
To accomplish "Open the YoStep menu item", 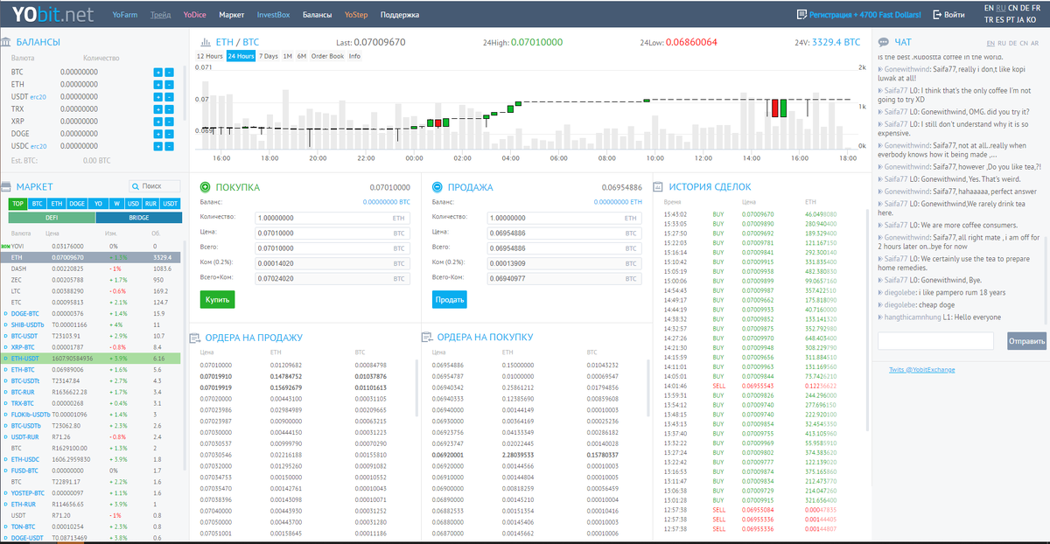I will [x=356, y=15].
